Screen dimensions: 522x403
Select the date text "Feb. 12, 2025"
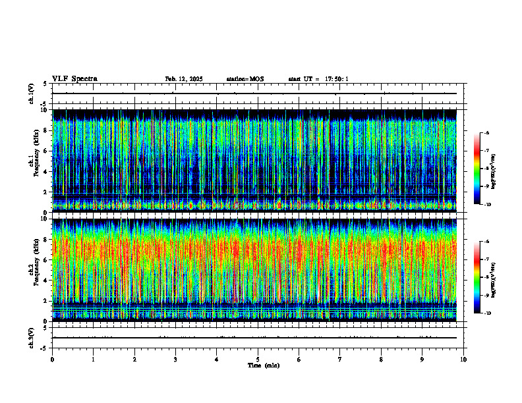tap(184, 79)
